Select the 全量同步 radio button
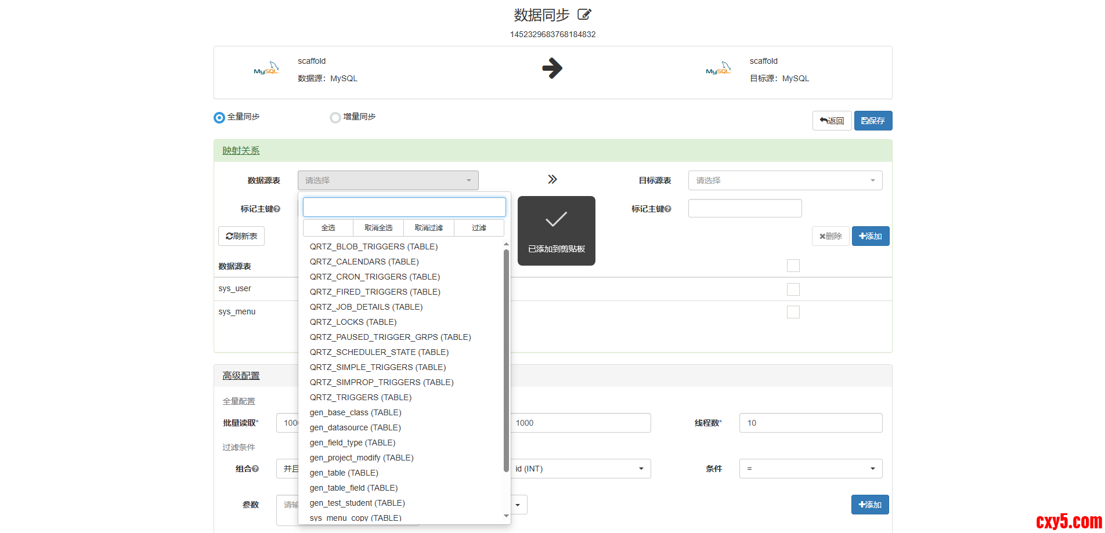 point(219,118)
